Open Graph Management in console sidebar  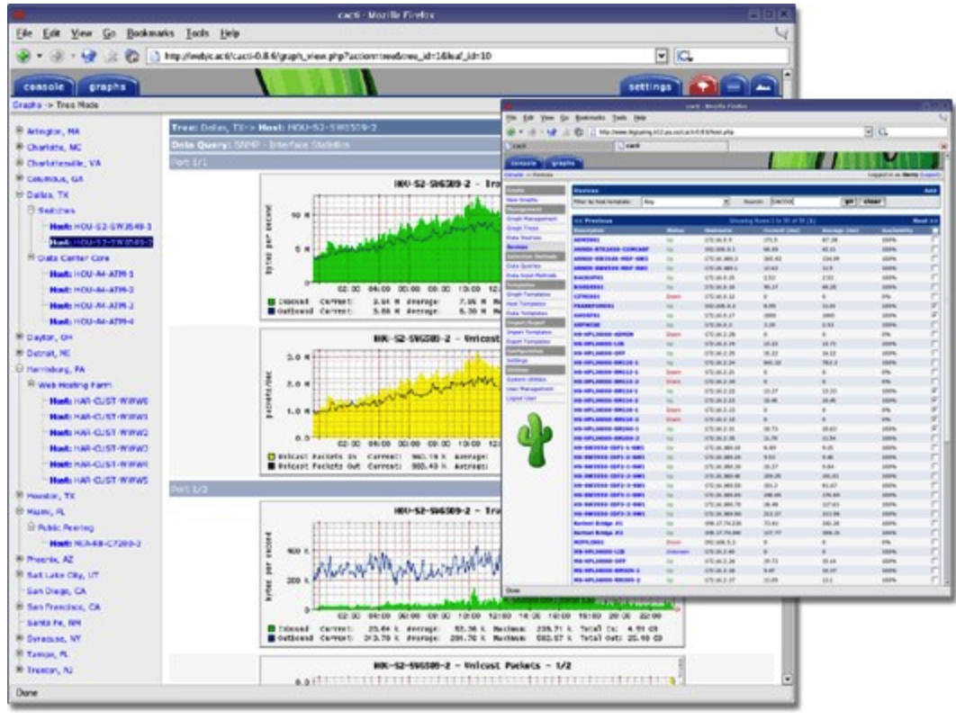(532, 219)
